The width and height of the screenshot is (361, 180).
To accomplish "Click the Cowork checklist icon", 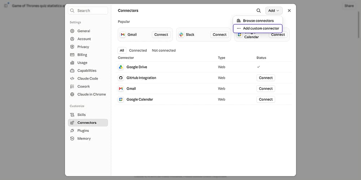I will [x=72, y=86].
